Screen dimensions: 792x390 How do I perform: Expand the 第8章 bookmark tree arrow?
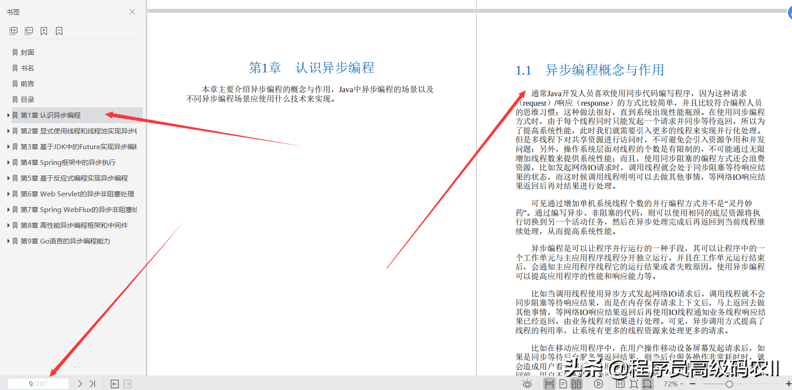8,226
